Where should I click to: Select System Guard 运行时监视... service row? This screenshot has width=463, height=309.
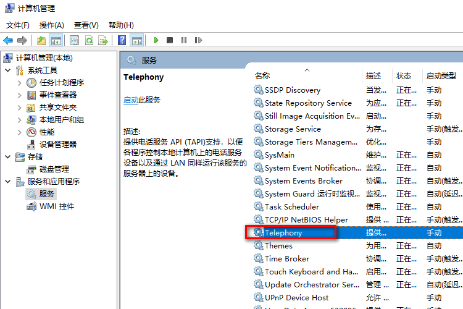pos(358,193)
